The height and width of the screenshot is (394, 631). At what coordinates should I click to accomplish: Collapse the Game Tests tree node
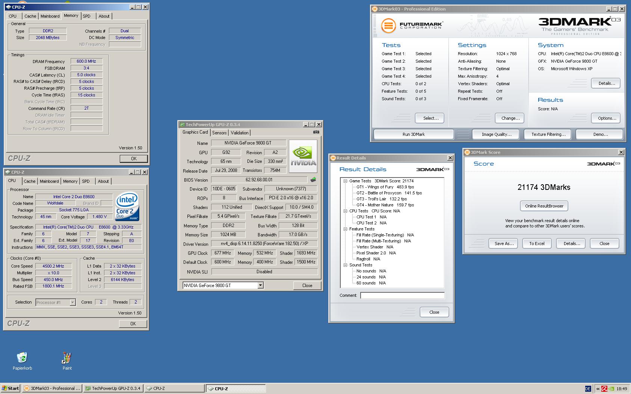tap(345, 181)
